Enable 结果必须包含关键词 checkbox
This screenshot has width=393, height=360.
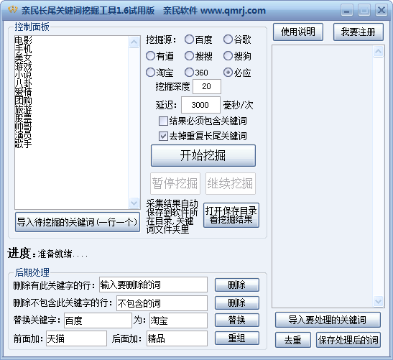click(203, 121)
